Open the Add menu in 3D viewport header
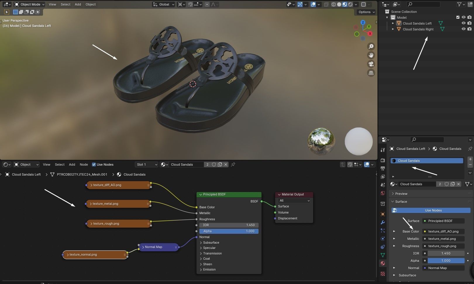Image resolution: width=474 pixels, height=284 pixels. pos(78,4)
